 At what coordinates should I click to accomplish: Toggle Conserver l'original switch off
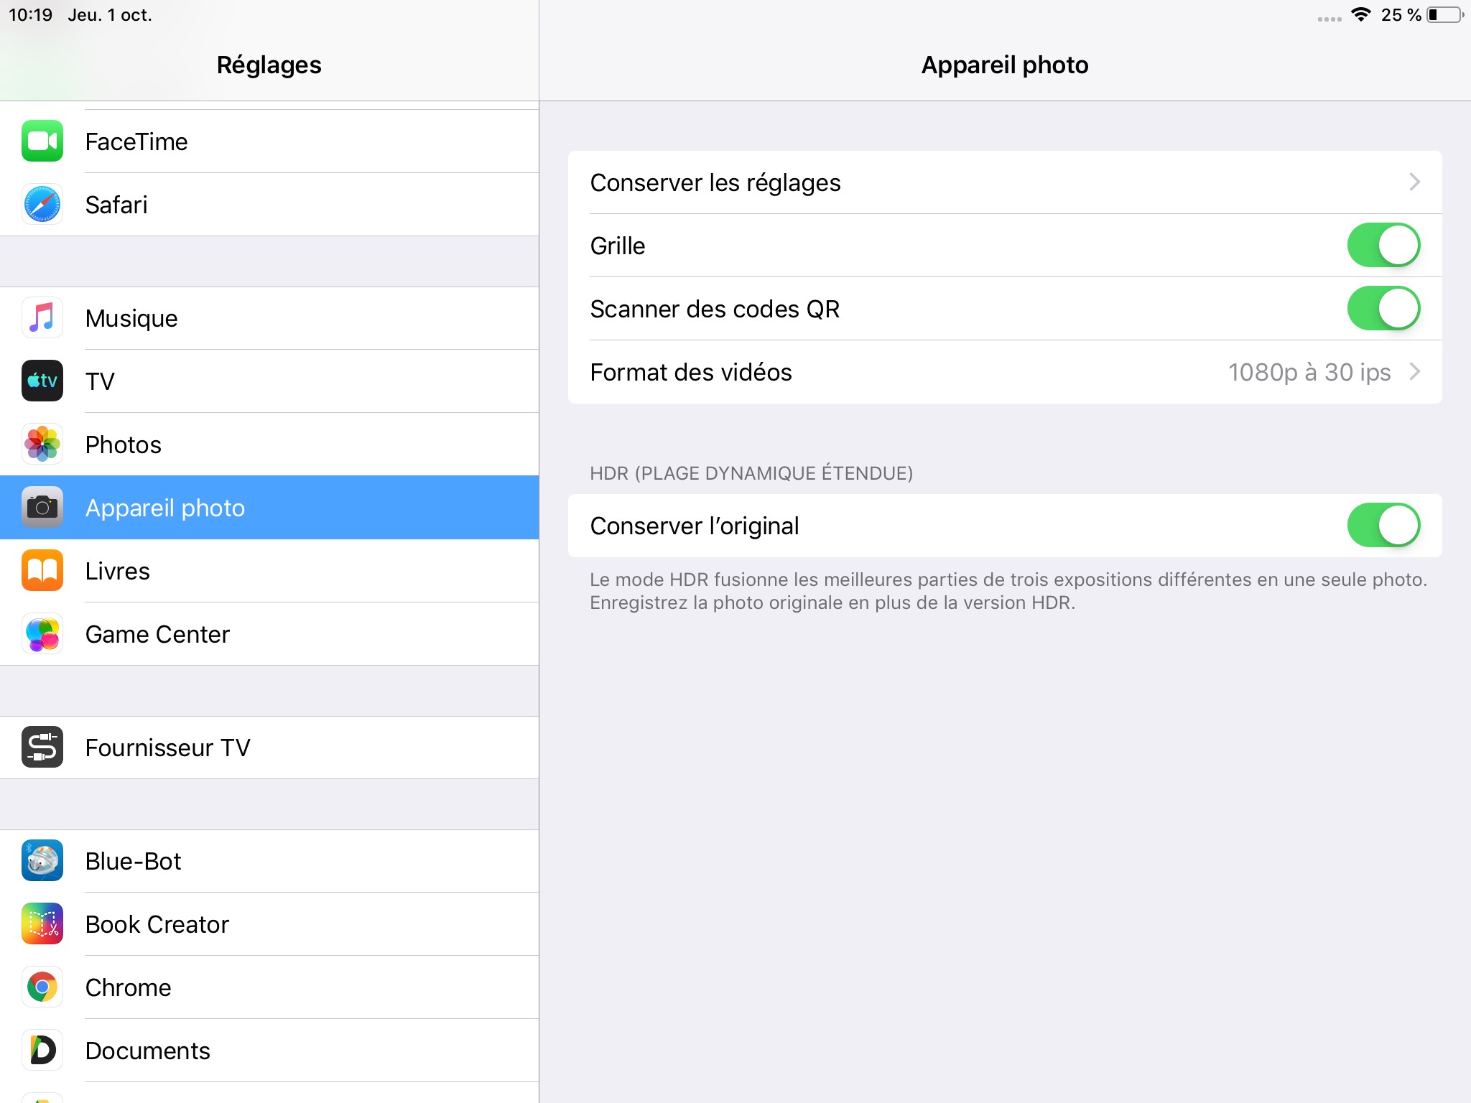(1383, 526)
